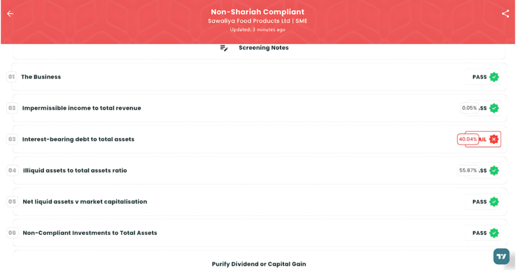The image size is (516, 270).
Task: Click green check badge for The Business
Action: [x=494, y=77]
